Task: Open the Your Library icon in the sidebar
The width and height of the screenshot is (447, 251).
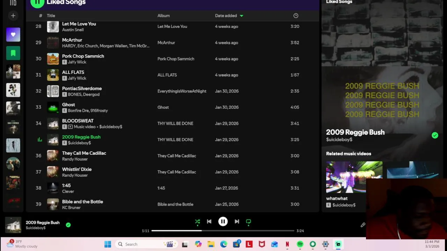Action: click(x=13, y=3)
